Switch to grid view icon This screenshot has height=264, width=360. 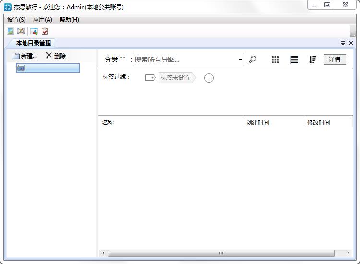[275, 60]
